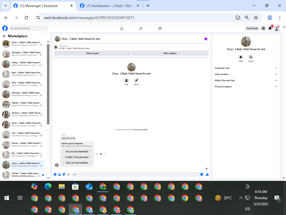Image resolution: width=286 pixels, height=215 pixels.
Task: Click conversation list scrollbar
Action: 48,84
